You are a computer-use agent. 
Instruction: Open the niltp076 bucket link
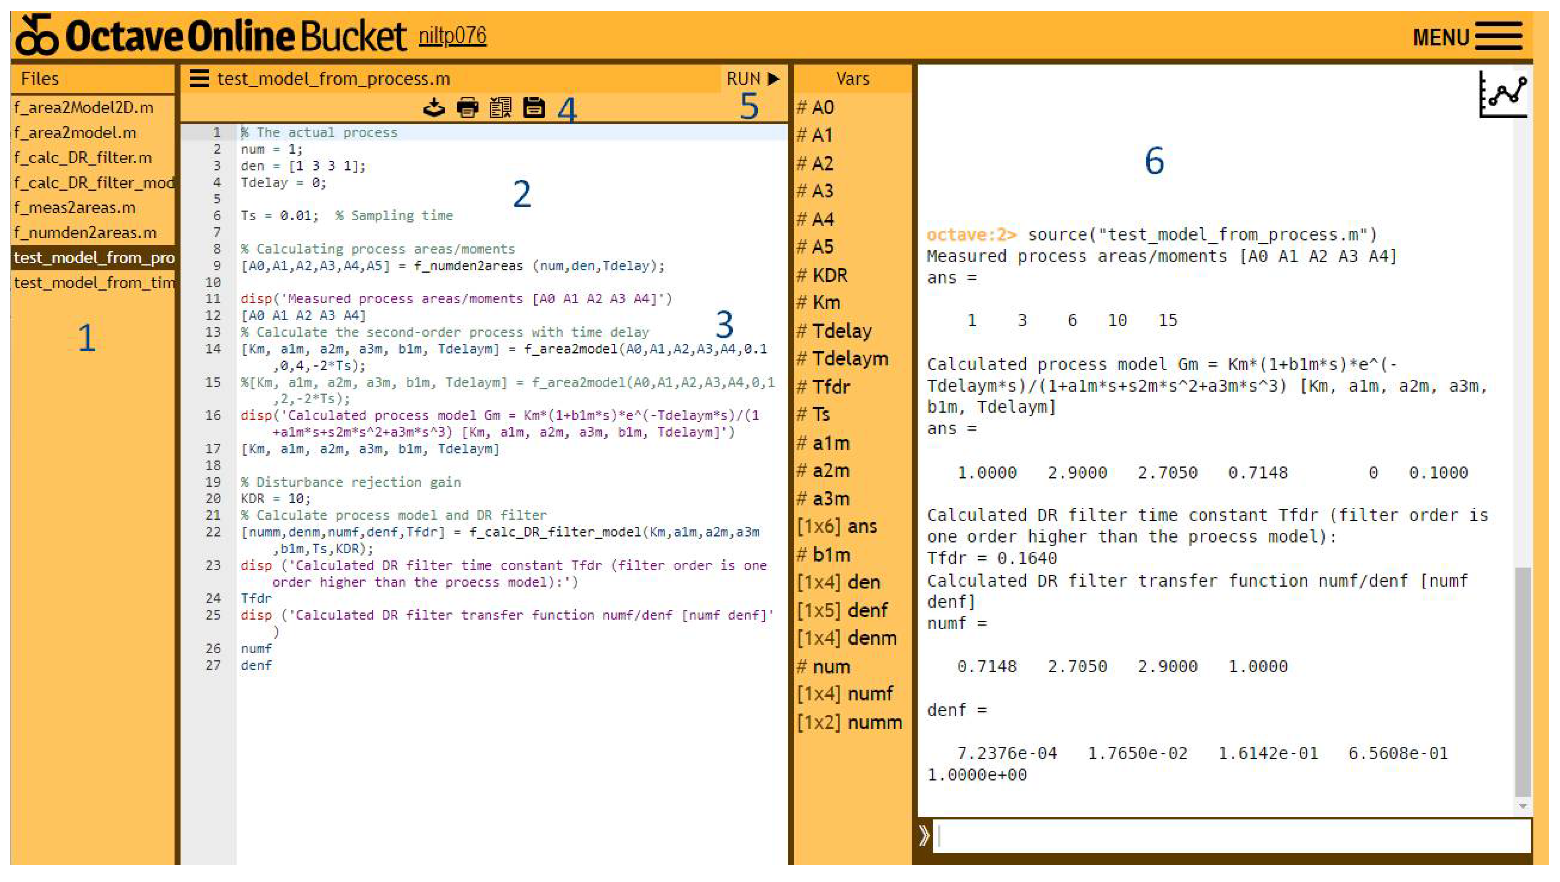[x=452, y=36]
